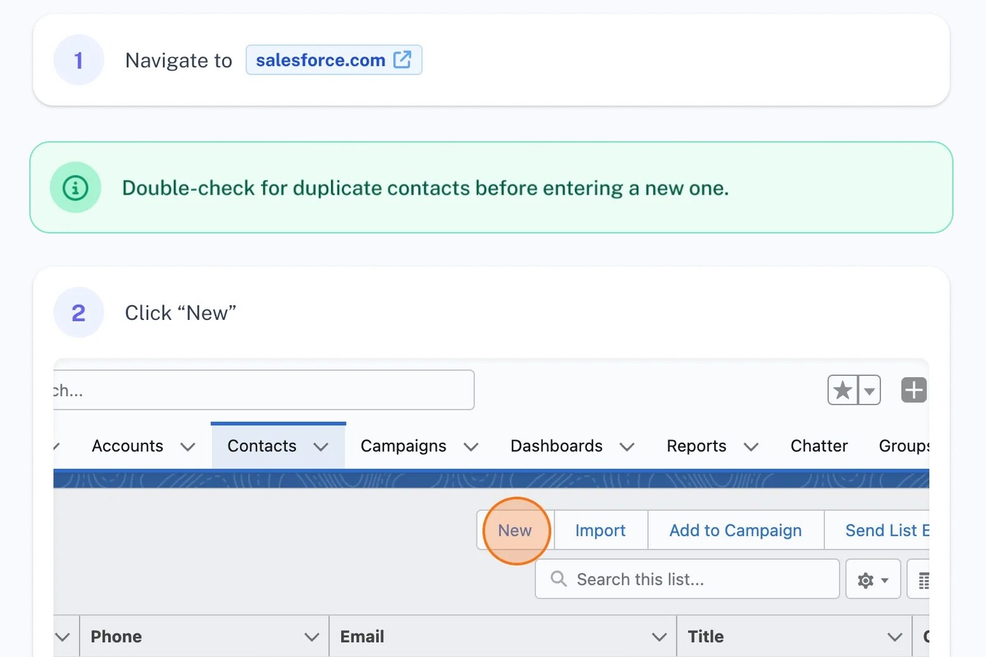Expand the Dashboards tab chevron
This screenshot has height=657, width=986.
627,446
